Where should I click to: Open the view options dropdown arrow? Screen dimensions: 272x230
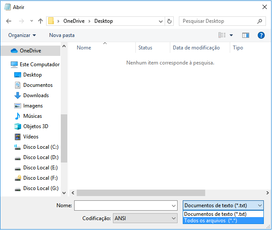click(x=231, y=35)
